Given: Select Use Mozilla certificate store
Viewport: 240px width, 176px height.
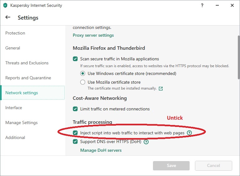Looking at the screenshot, I should (83, 82).
